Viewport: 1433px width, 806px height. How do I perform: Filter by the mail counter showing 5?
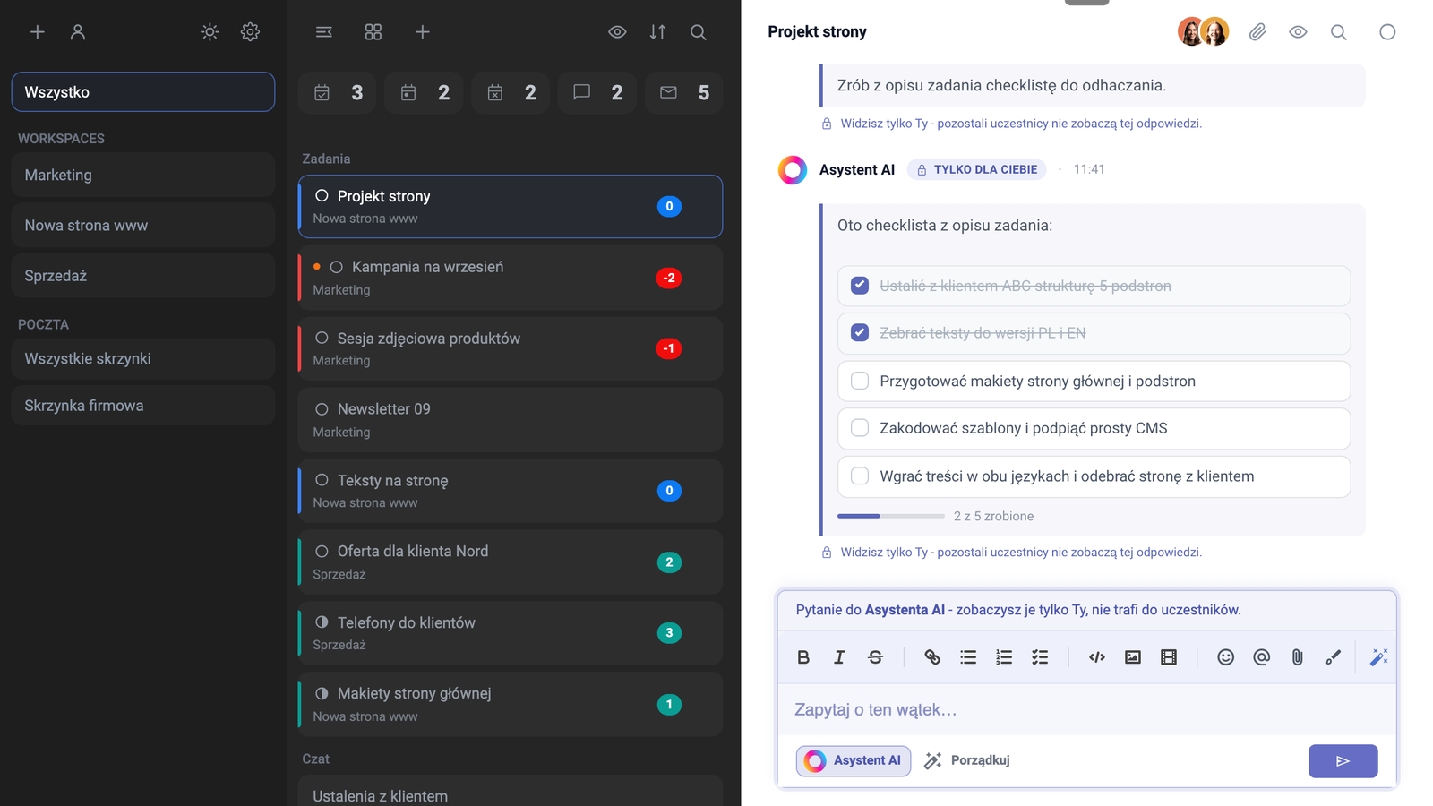(684, 92)
